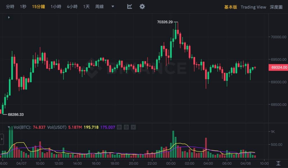This screenshot has width=288, height=168.
Task: Select the 1秒 time interval
Action: point(23,7)
